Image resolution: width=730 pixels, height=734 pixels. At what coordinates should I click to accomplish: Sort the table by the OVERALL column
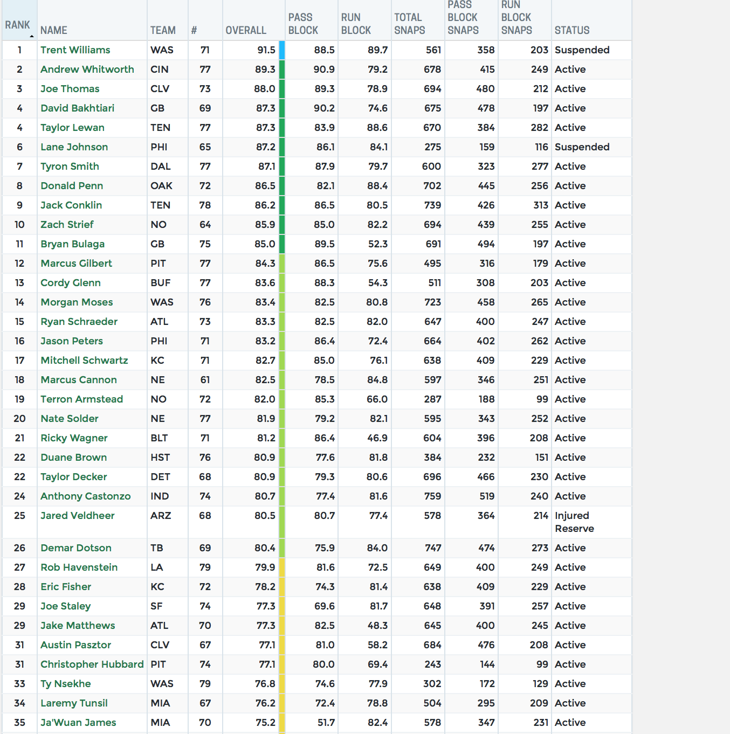(x=246, y=31)
